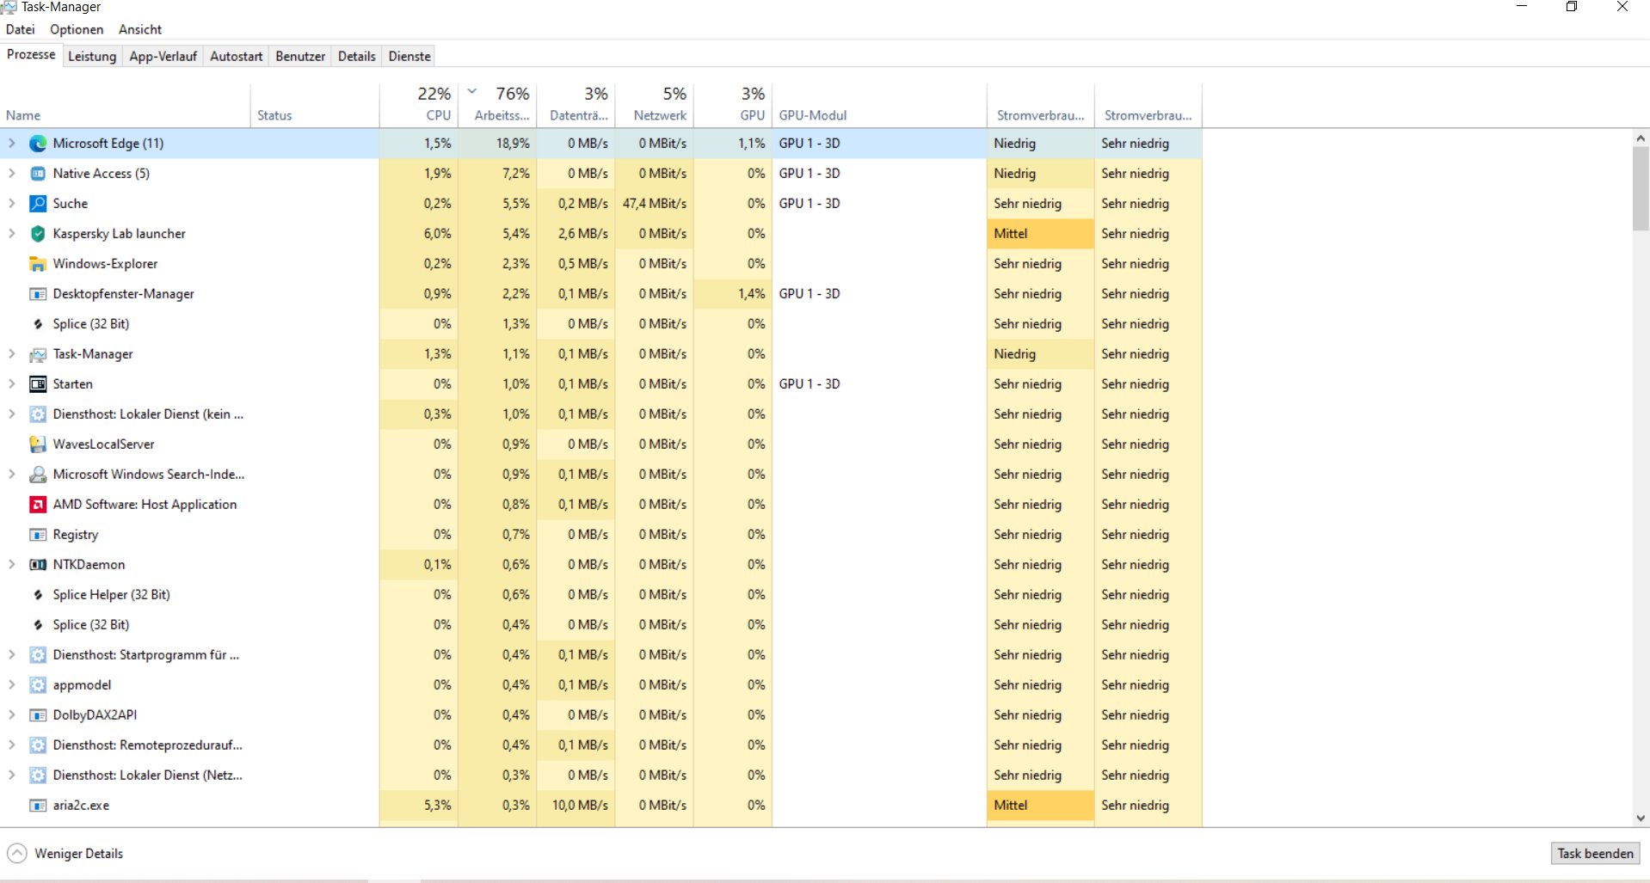Select the Starten process icon

38,384
